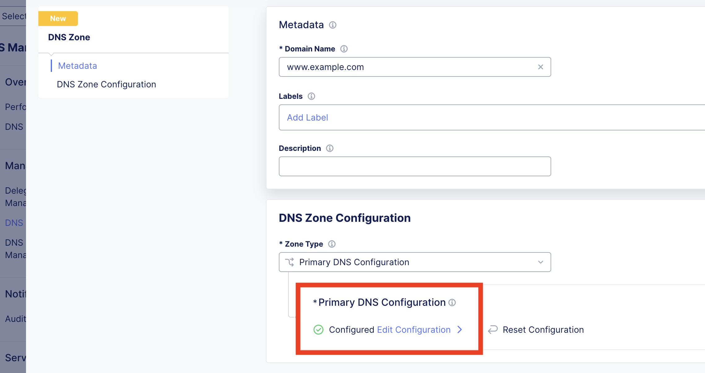705x373 pixels.
Task: Click Reset Configuration
Action: click(x=543, y=330)
